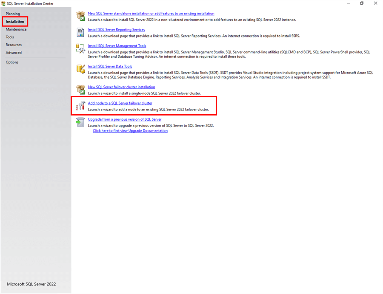Launch New SQL Server failover cluster installation
The image size is (383, 294).
tap(121, 87)
